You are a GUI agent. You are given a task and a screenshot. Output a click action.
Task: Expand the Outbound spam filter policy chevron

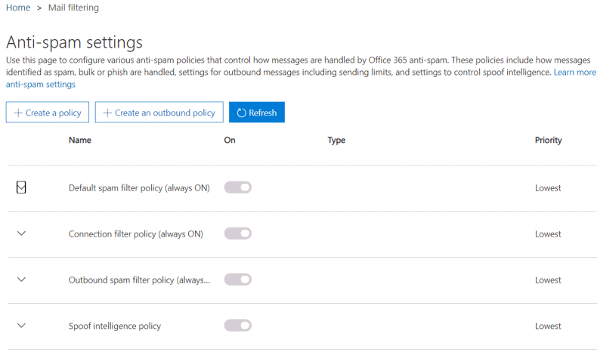21,280
